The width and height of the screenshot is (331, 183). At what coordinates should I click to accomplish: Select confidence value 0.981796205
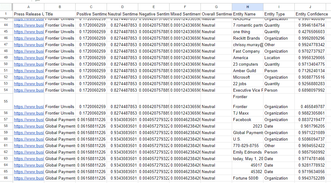click(310, 126)
